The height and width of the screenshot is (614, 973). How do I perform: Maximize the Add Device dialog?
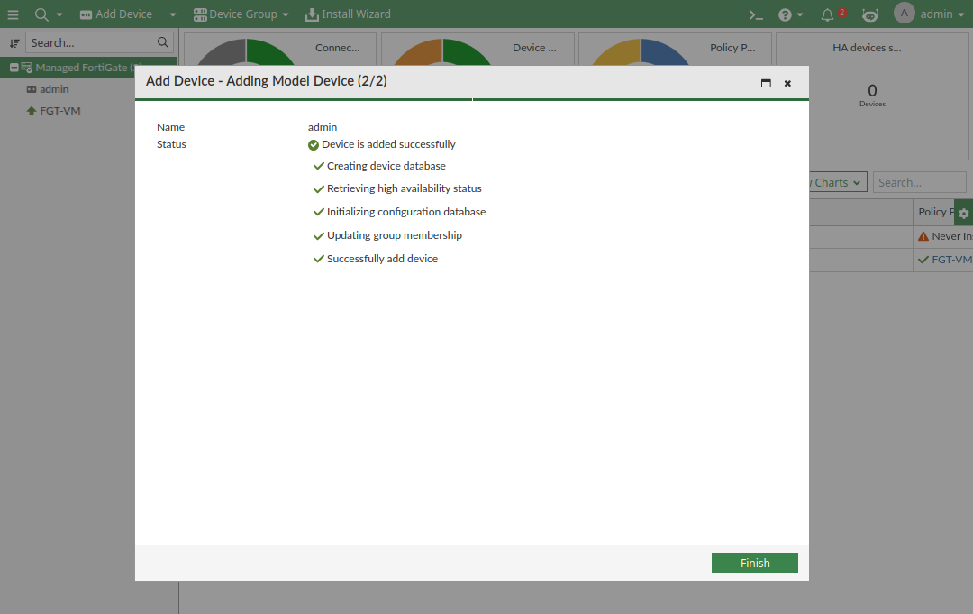coord(766,83)
